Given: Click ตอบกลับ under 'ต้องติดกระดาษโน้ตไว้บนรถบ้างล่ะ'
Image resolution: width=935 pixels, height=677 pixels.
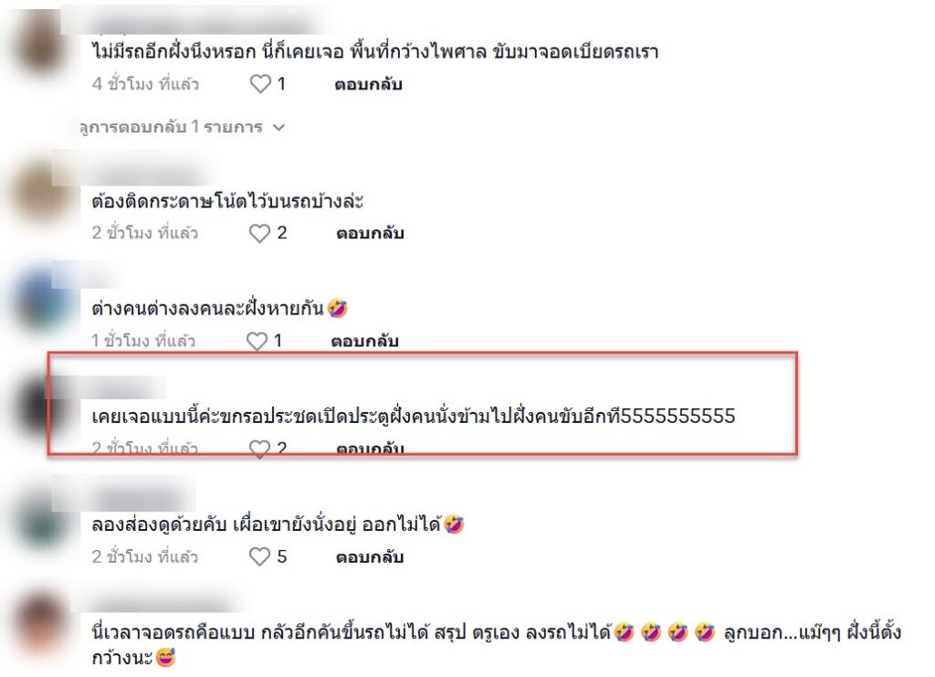Looking at the screenshot, I should [x=370, y=233].
